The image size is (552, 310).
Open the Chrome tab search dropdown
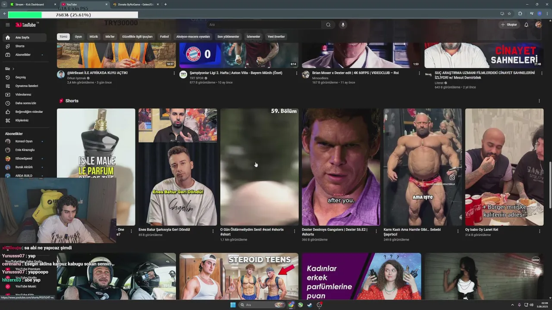pyautogui.click(x=3, y=4)
